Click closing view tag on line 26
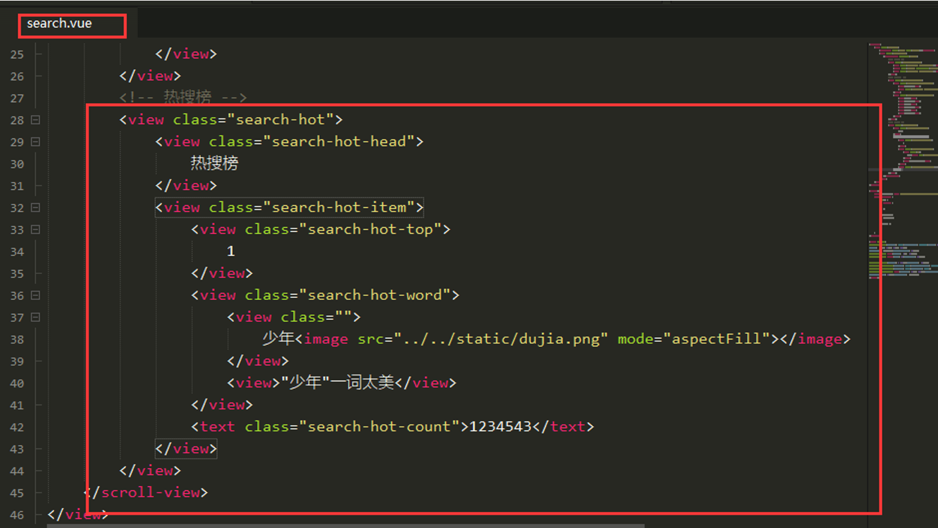This screenshot has width=938, height=528. (150, 76)
